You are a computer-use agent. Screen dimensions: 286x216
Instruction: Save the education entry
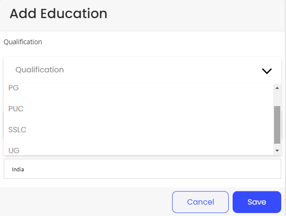256,202
